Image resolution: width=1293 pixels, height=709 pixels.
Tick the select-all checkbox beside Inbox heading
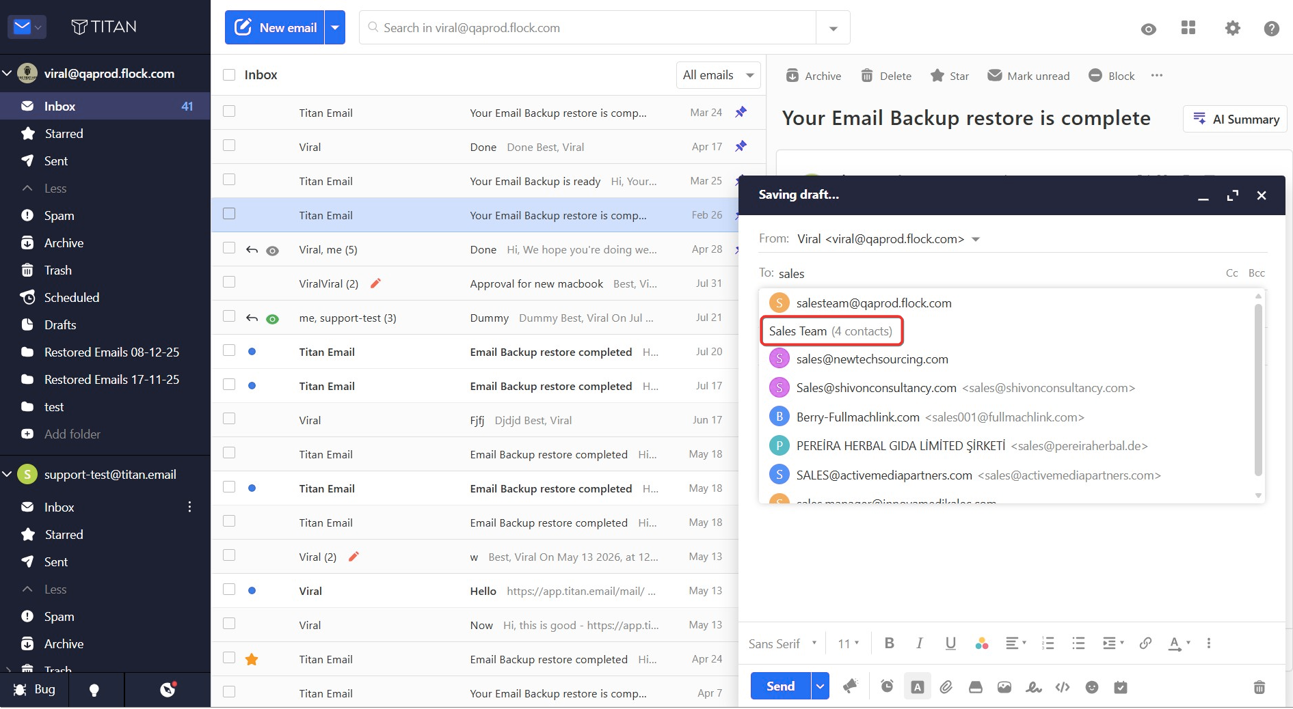click(x=229, y=74)
